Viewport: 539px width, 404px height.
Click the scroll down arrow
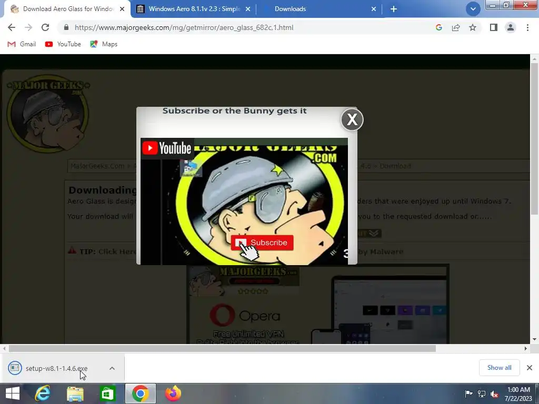coord(534,339)
